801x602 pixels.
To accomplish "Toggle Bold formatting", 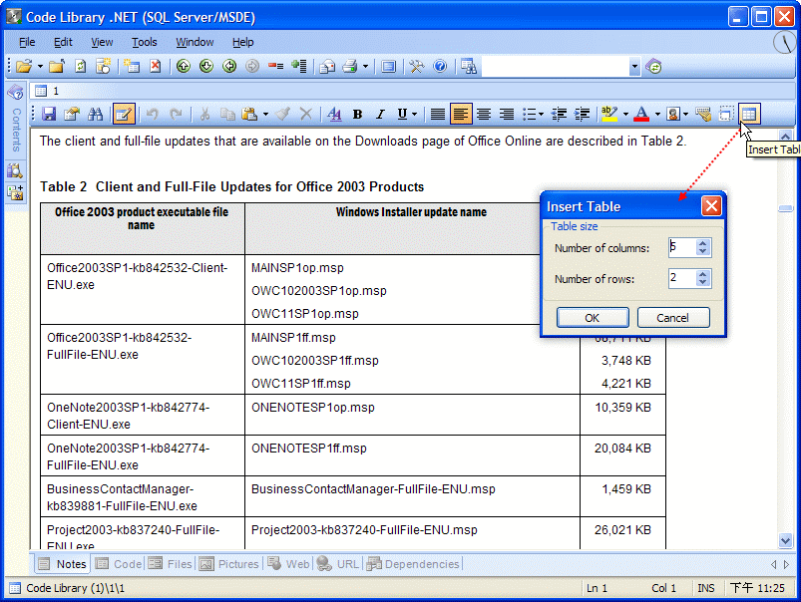I will [x=357, y=114].
